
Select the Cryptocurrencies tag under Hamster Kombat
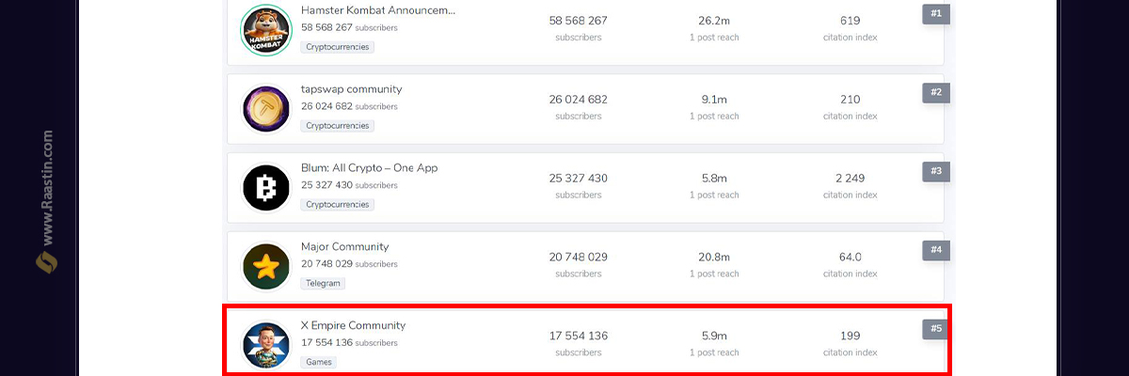[x=337, y=47]
